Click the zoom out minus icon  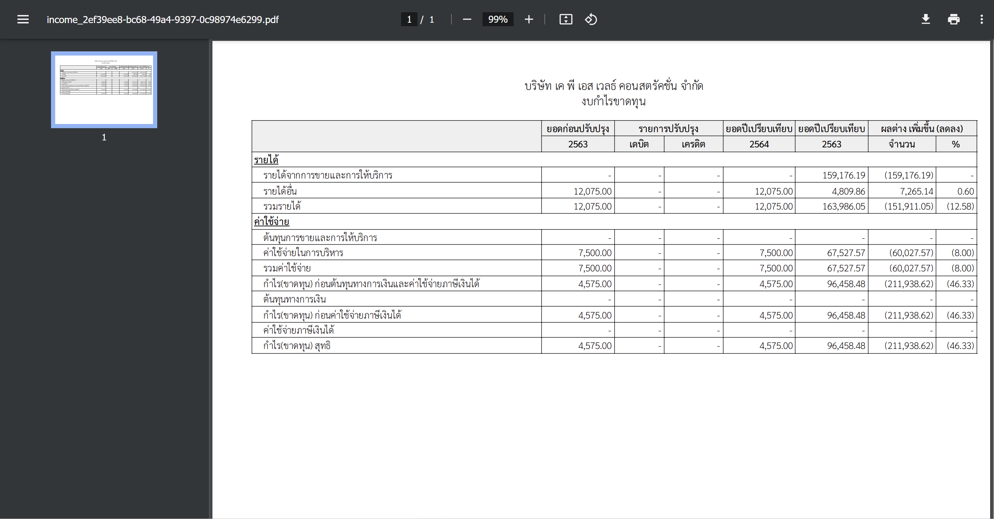click(467, 19)
